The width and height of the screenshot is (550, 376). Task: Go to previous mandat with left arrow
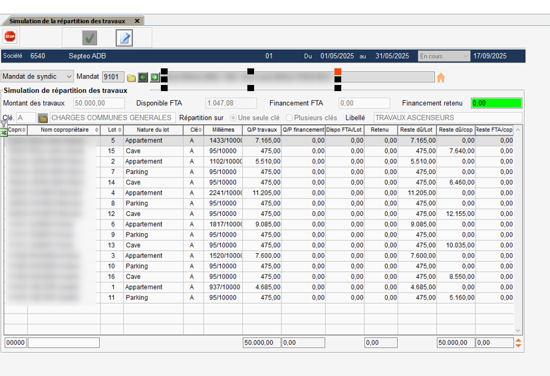(143, 78)
